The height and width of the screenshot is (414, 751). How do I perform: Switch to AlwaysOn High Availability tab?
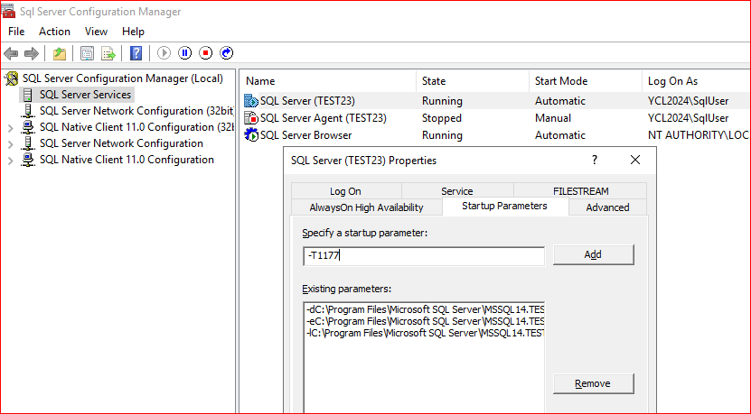click(x=366, y=207)
